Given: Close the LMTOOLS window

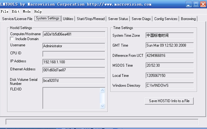Looking at the screenshot, I should click(x=203, y=4).
